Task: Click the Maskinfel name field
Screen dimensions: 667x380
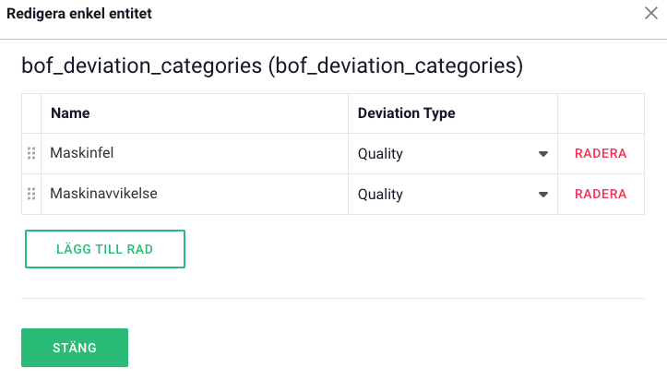Action: coord(194,154)
